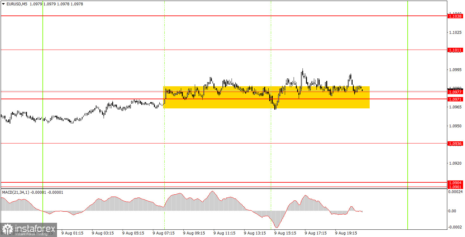Select the 1.0936 price level label
The height and width of the screenshot is (237, 465).
coord(455,144)
